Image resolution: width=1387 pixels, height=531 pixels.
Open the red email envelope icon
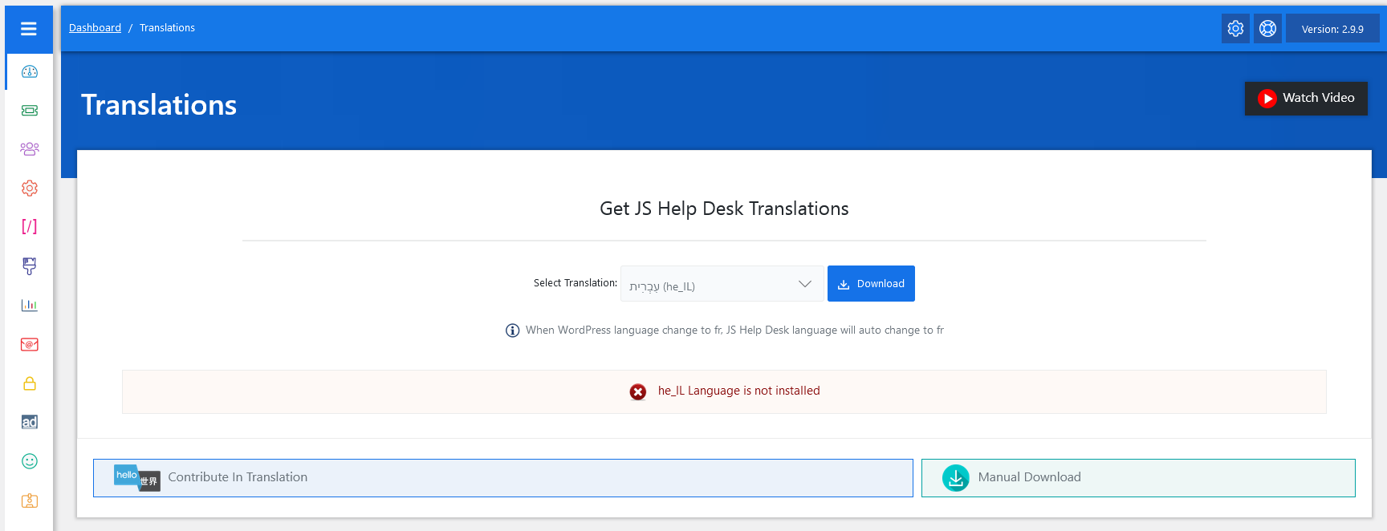pyautogui.click(x=30, y=344)
